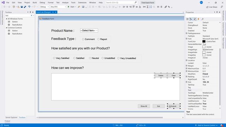Image resolution: width=226 pixels, height=127 pixels.
Task: Click the Properties page icon in Properties panel
Action: pyautogui.click(x=195, y=19)
